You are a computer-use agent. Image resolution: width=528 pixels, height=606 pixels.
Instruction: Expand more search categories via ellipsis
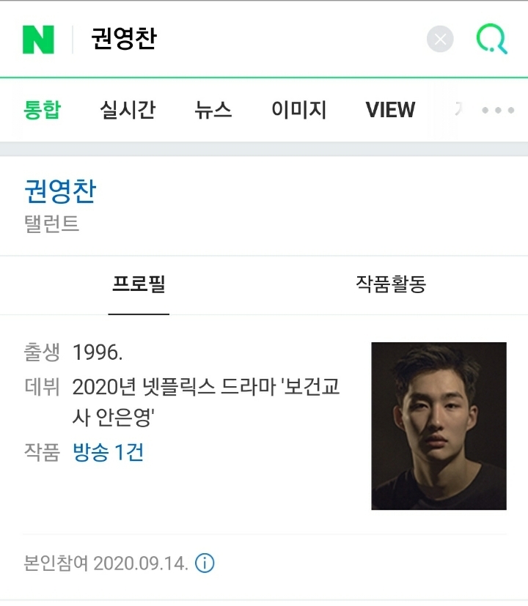pos(498,111)
